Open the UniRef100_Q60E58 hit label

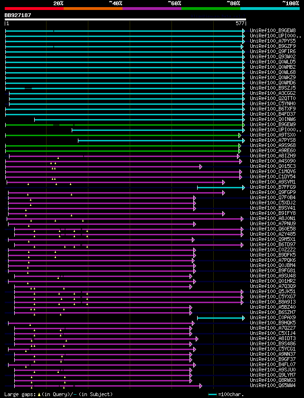pos(273,229)
